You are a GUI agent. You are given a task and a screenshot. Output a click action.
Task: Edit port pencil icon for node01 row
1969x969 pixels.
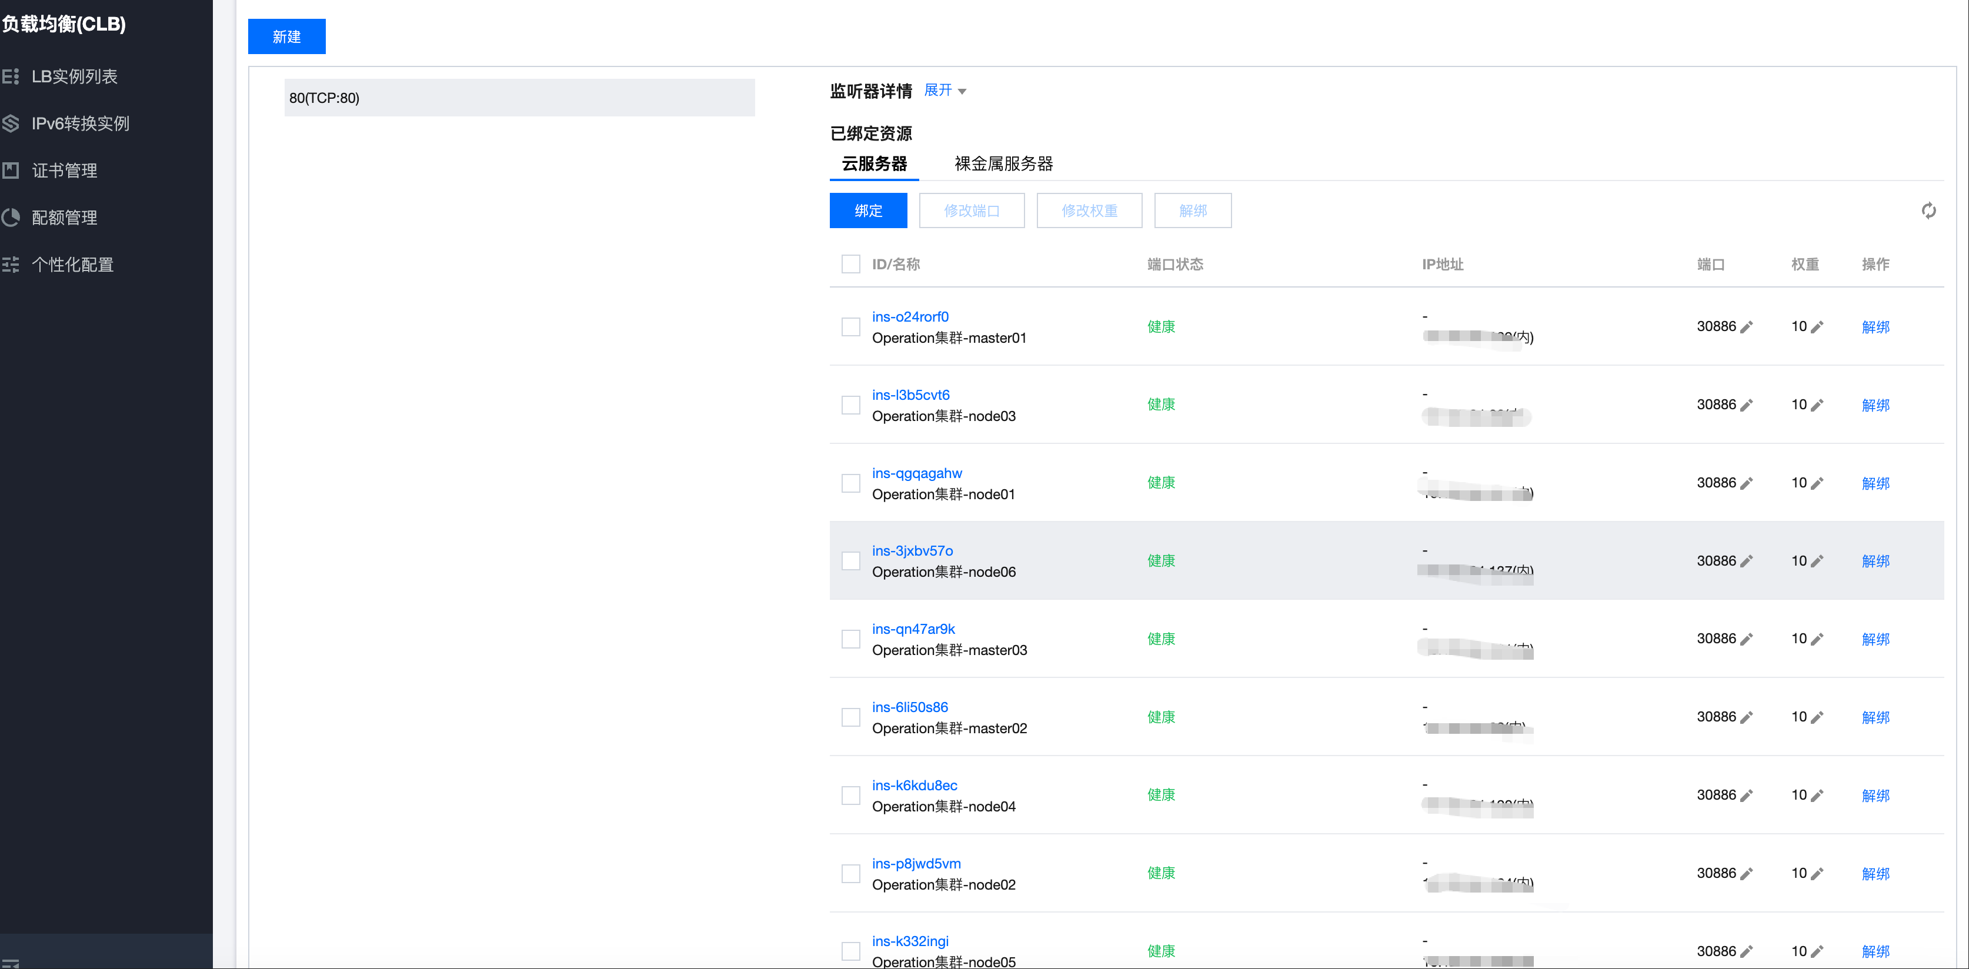pos(1747,483)
